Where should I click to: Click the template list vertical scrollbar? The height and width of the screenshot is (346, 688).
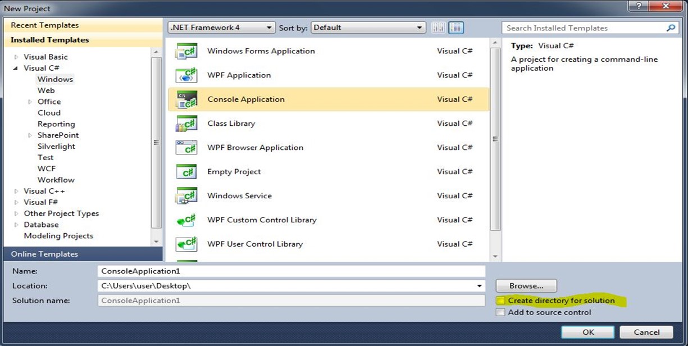point(495,139)
